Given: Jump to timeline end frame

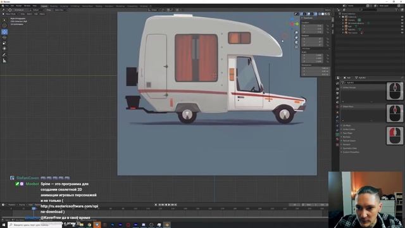Looking at the screenshot, I should point(176,205).
